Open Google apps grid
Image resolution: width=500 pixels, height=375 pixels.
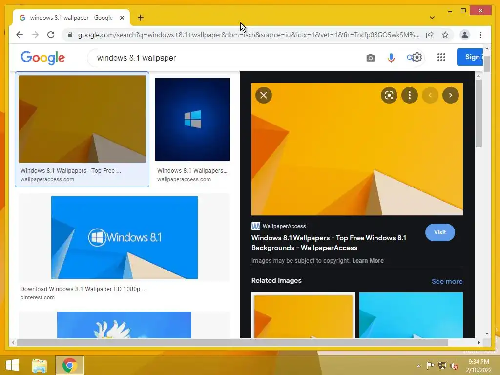441,57
